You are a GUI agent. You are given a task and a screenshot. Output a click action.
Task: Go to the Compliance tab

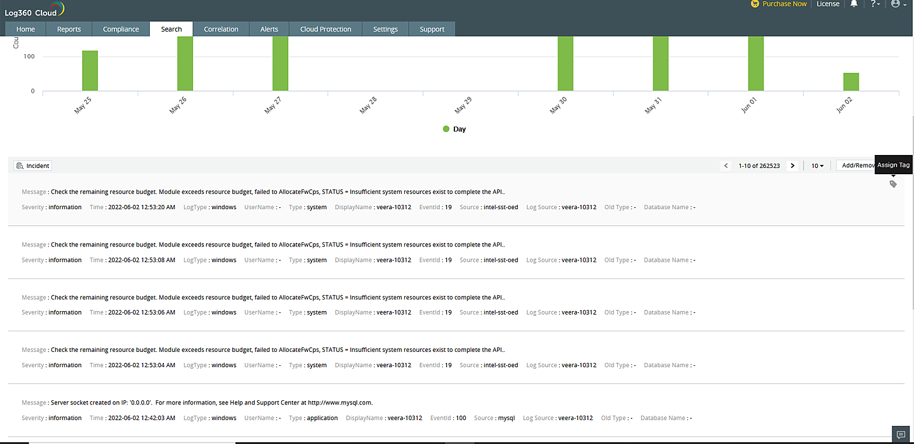click(x=121, y=29)
